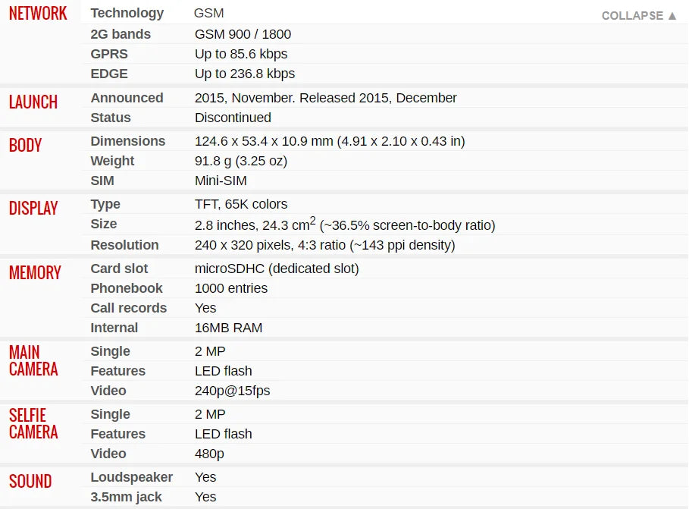Open the Announced launch label
Image resolution: width=689 pixels, height=509 pixels.
pyautogui.click(x=127, y=98)
